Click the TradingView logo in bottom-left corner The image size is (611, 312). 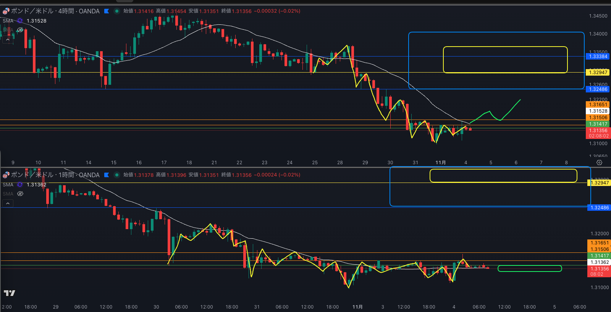point(9,293)
